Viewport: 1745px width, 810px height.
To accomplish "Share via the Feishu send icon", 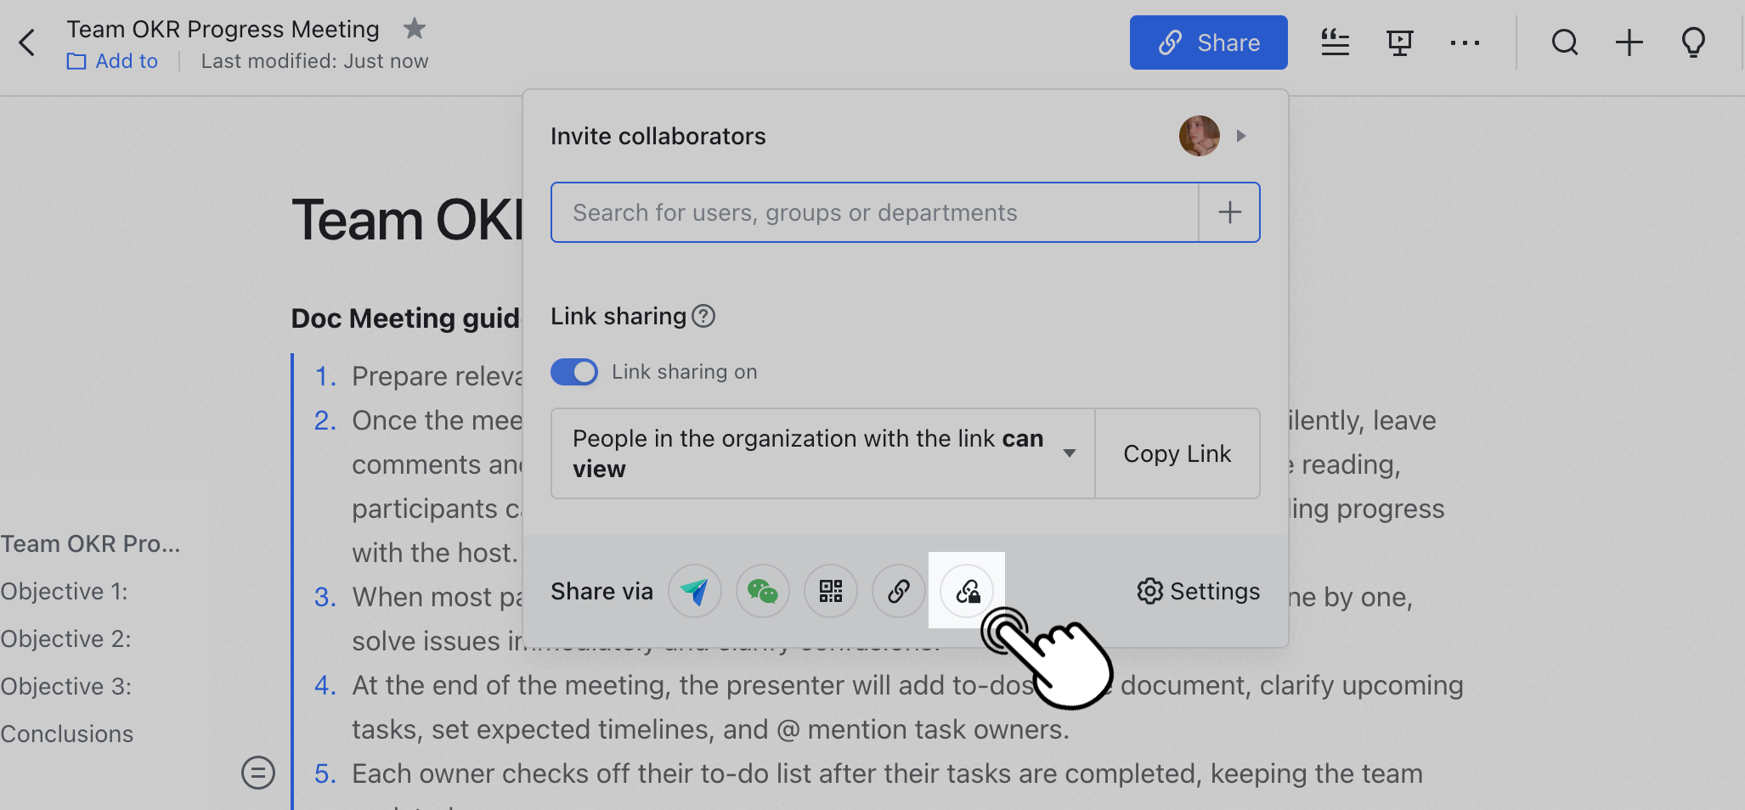I will (695, 591).
